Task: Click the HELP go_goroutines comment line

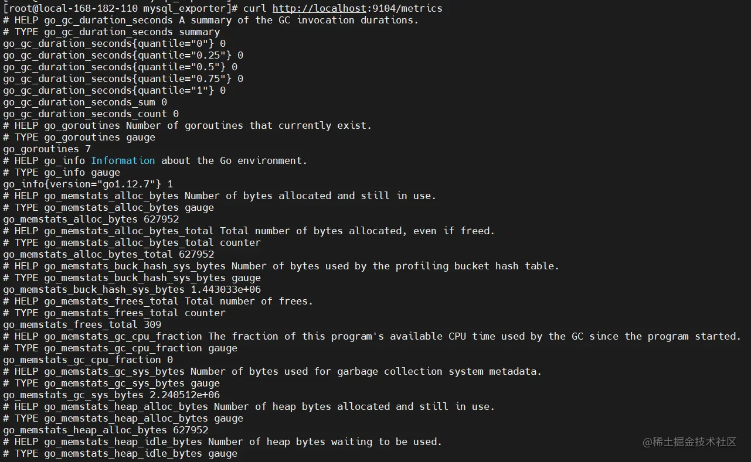Action: point(188,125)
